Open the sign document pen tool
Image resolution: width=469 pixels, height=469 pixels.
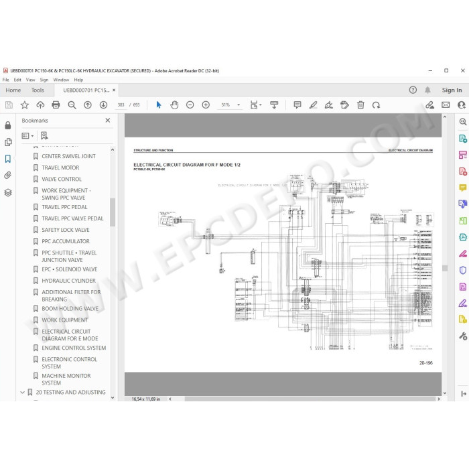(329, 105)
